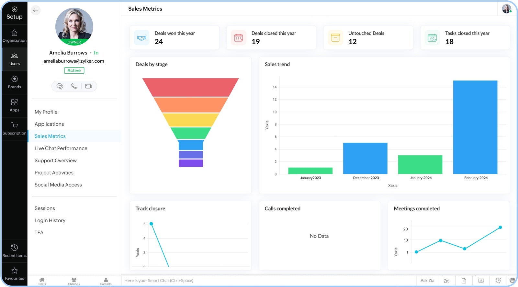
Task: Start a video call with Amelia
Action: [88, 86]
